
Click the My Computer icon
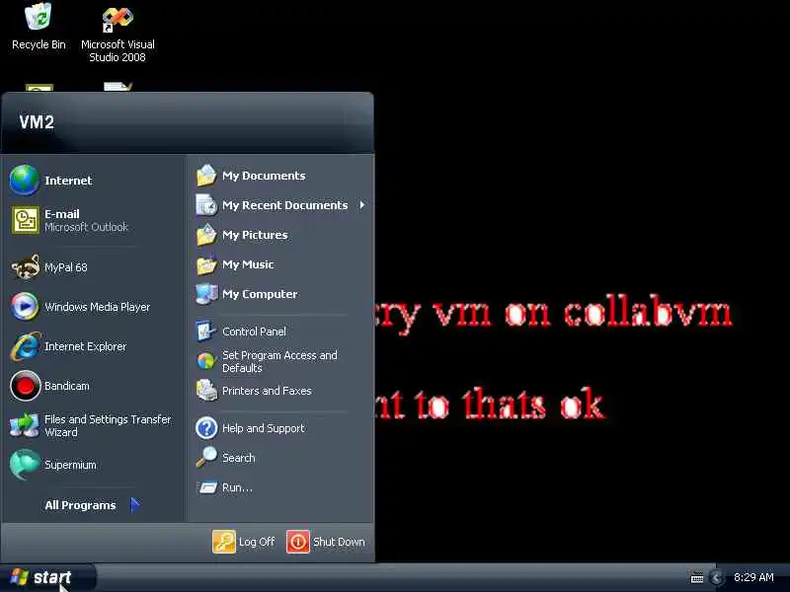coord(206,294)
